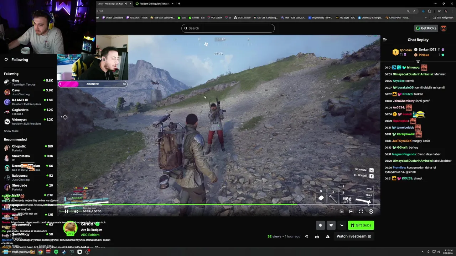
Task: Collapse the Chat Replay panel
Action: coord(385,40)
